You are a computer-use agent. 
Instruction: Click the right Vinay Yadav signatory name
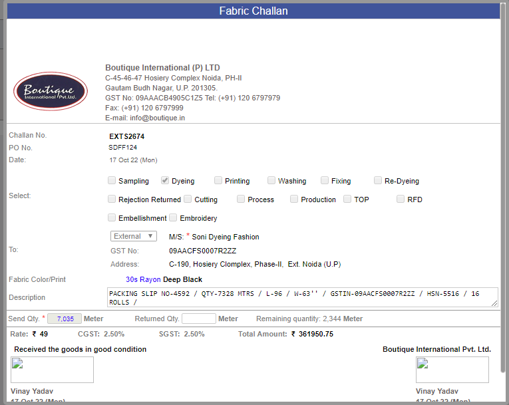pos(437,391)
